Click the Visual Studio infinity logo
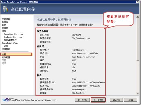The image size is (141, 105). (x=5, y=100)
